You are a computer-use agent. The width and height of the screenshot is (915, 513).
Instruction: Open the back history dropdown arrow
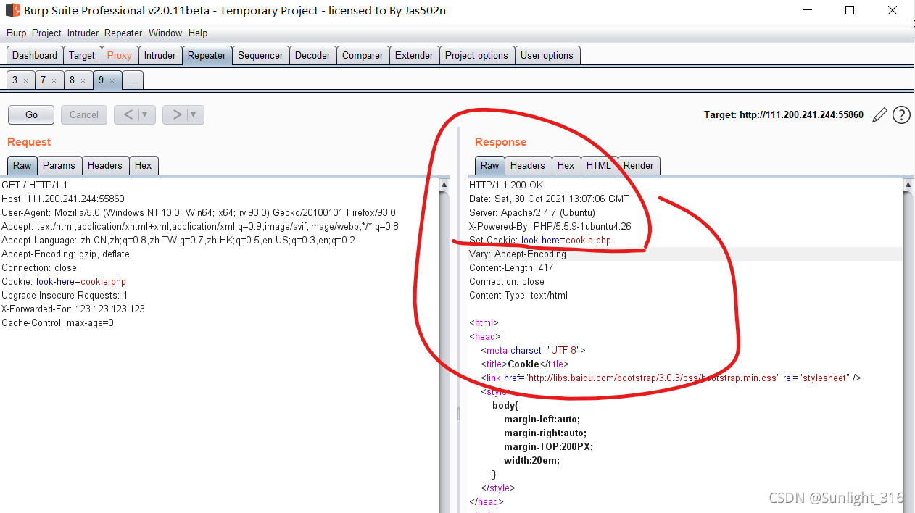pyautogui.click(x=145, y=114)
